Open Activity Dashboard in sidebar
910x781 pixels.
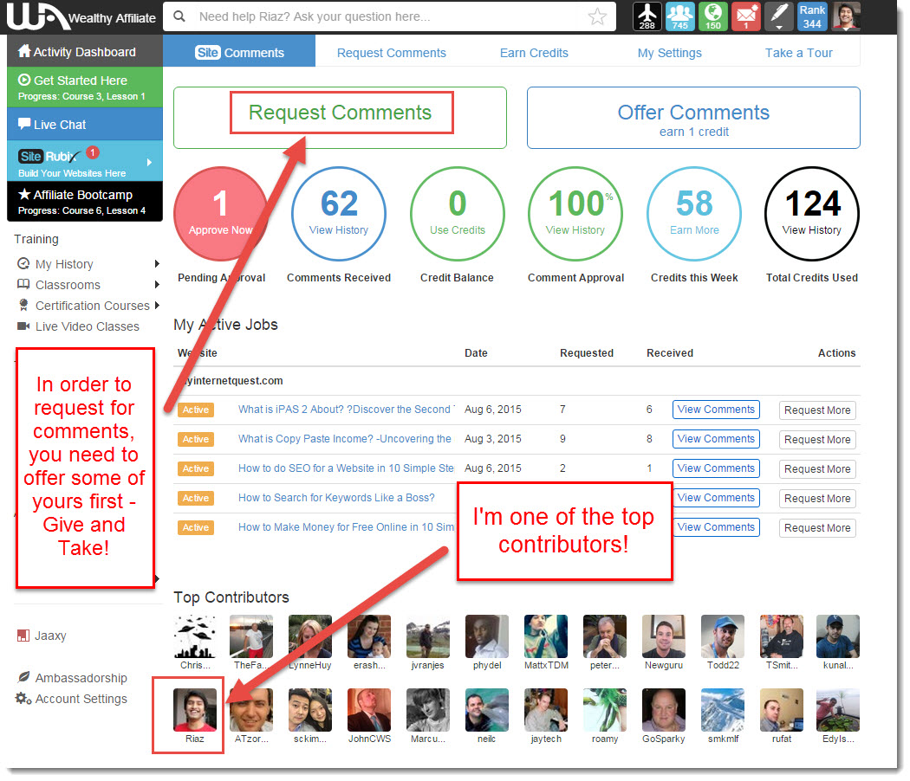click(x=85, y=52)
